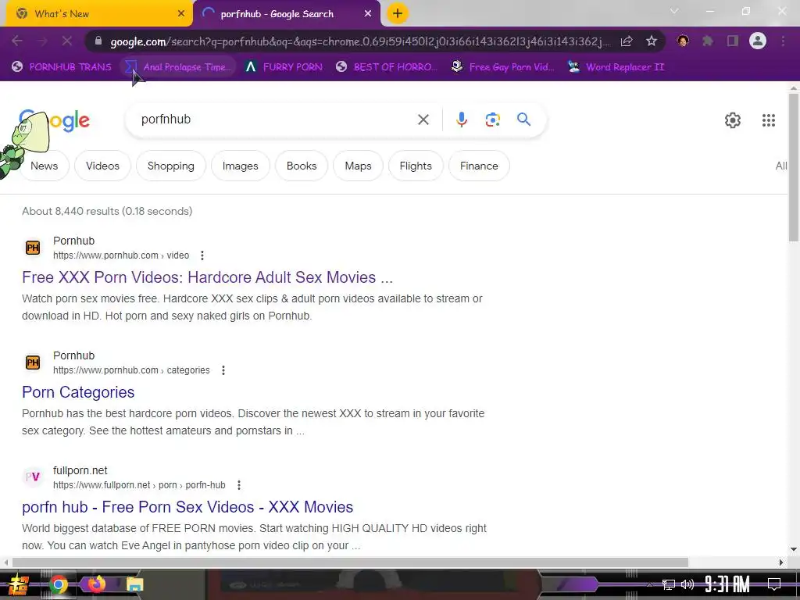Go back using the browser back arrow
800x600 pixels.
click(x=17, y=41)
